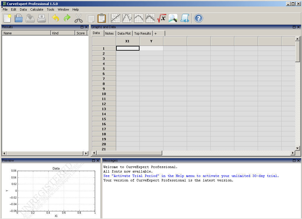Open the Data menu
This screenshot has height=219, width=302.
[23, 9]
